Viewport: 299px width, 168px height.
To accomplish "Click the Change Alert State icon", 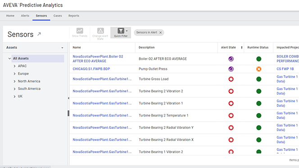I will [100, 31].
